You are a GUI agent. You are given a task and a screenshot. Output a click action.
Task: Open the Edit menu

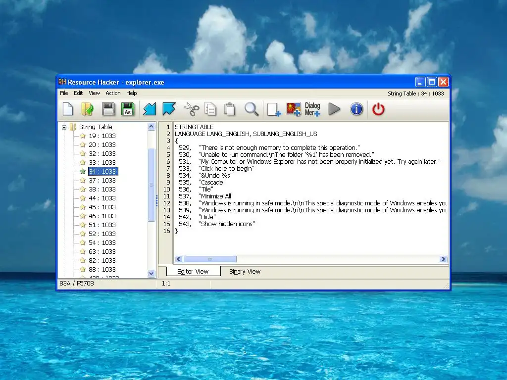(x=78, y=93)
